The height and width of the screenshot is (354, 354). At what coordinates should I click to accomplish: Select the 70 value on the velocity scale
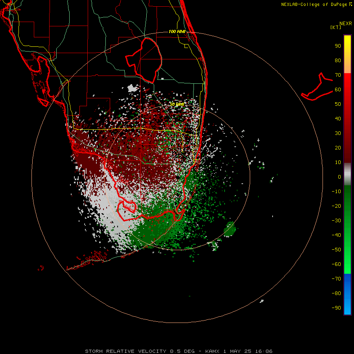(338, 75)
